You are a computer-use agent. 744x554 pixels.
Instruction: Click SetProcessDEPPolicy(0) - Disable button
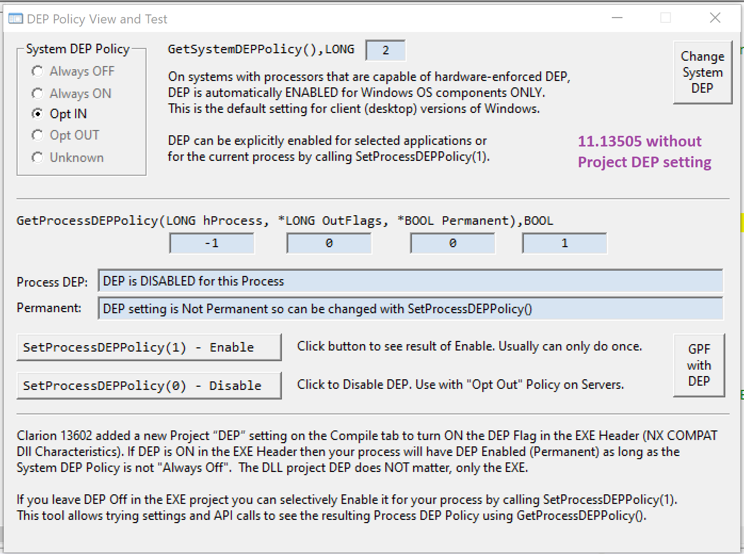pyautogui.click(x=149, y=386)
